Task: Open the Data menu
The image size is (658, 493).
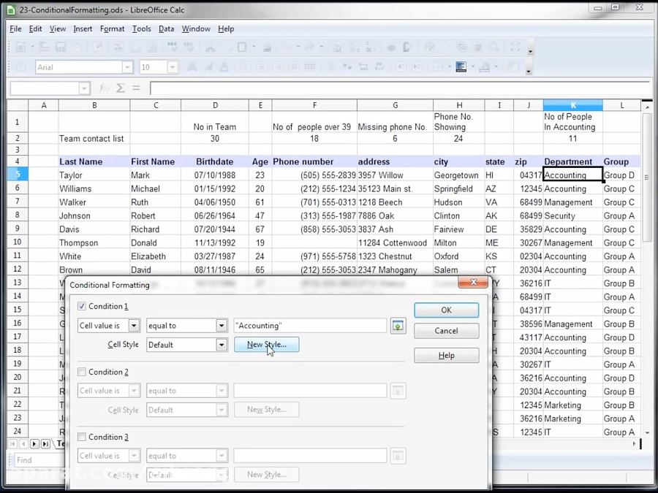Action: tap(166, 28)
